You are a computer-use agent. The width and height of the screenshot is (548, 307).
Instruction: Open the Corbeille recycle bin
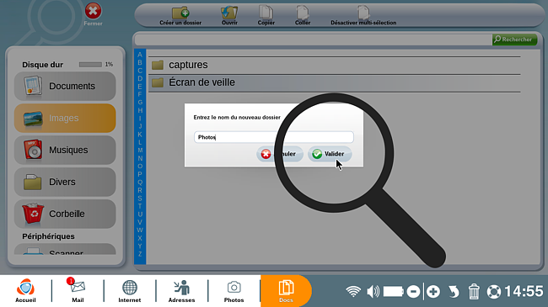coord(65,214)
